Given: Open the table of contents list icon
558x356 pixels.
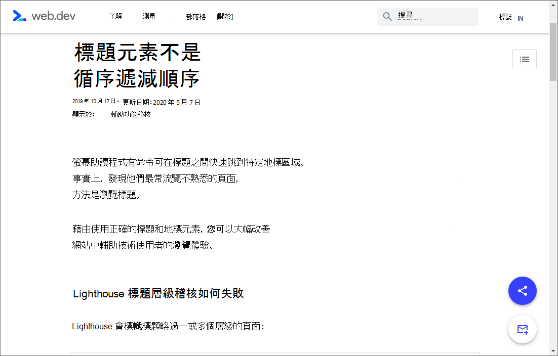Looking at the screenshot, I should pos(525,59).
